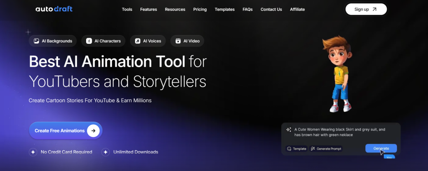This screenshot has height=171, width=428.
Task: Expand the Resources navigation item
Action: tap(175, 9)
